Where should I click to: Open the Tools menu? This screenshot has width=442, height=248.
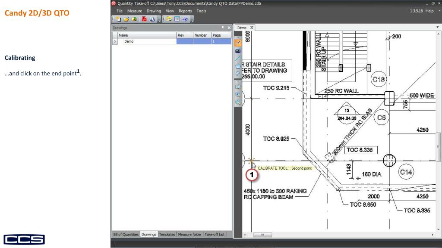tap(201, 11)
